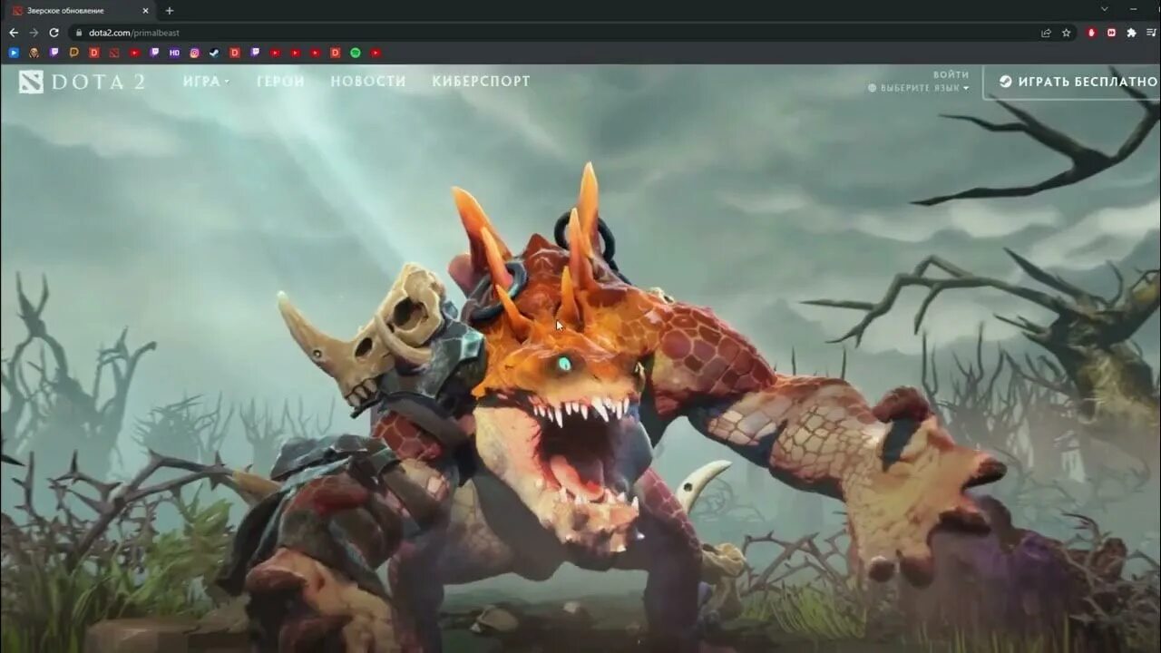Screen dimensions: 1161x653
Task: Bookmark this page with the star
Action: pos(1067,33)
